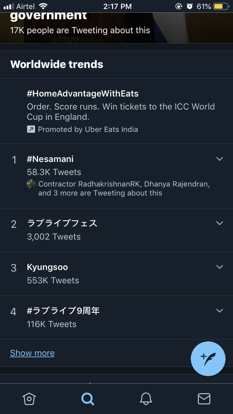Tap the alarm icon in status bar
233x414 pixels.
190,6
